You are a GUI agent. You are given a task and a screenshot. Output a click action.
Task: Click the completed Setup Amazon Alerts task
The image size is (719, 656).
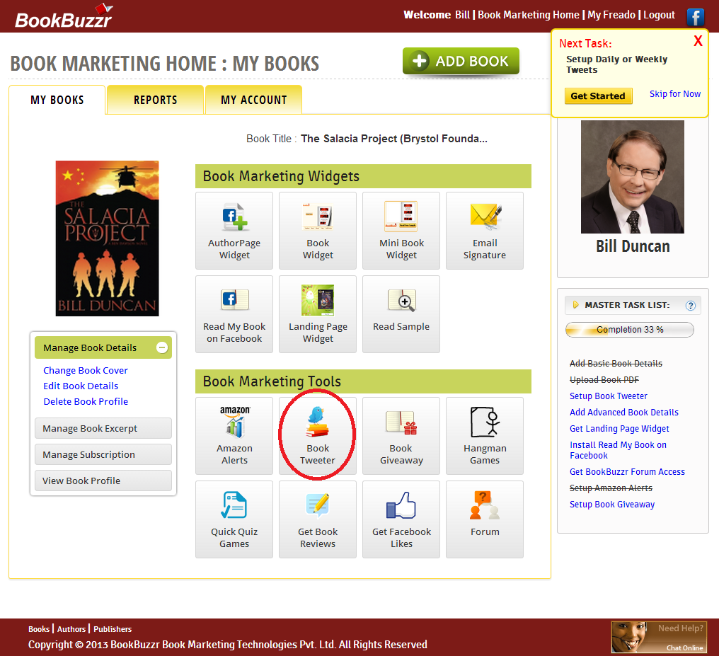tap(611, 488)
